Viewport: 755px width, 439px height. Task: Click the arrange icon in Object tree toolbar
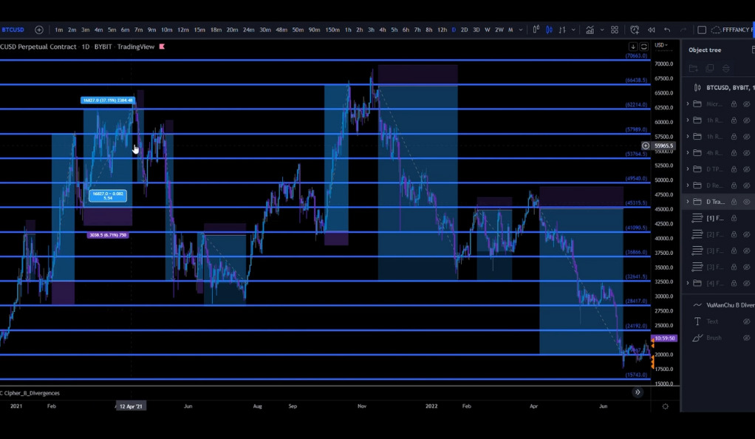(726, 69)
